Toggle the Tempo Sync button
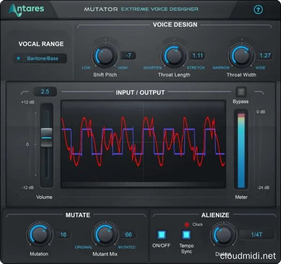 [x=186, y=235]
